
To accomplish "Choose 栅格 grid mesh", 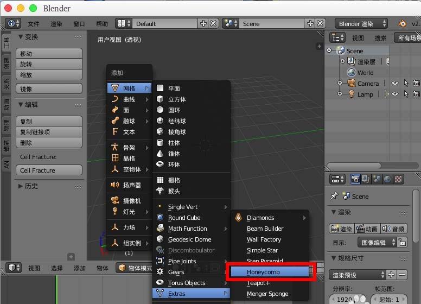I will pos(192,180).
